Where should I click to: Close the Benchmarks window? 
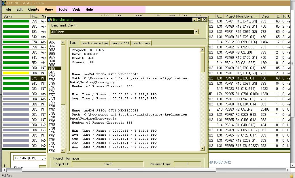pos(204,19)
